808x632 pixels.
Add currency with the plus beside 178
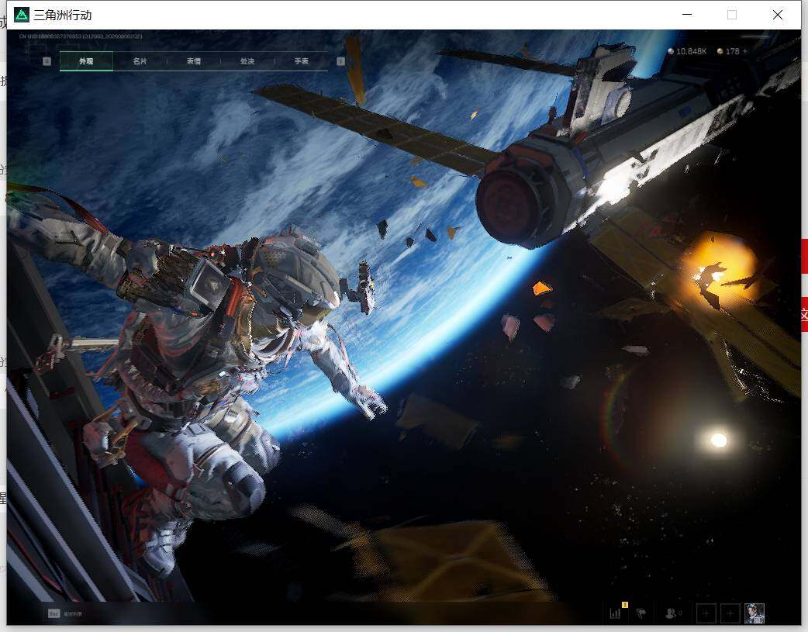tap(744, 51)
